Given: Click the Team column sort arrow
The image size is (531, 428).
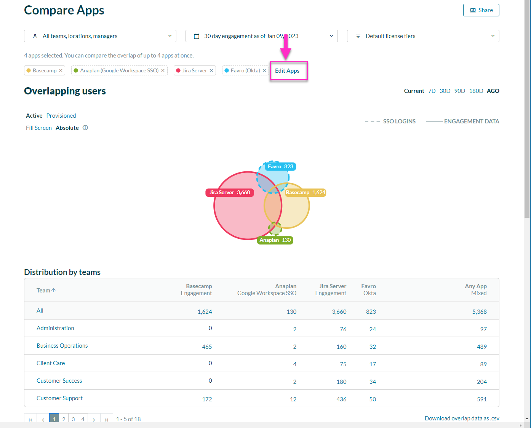Looking at the screenshot, I should point(54,290).
